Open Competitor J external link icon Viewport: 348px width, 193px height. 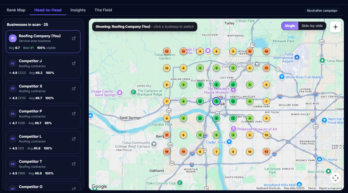coord(74,63)
